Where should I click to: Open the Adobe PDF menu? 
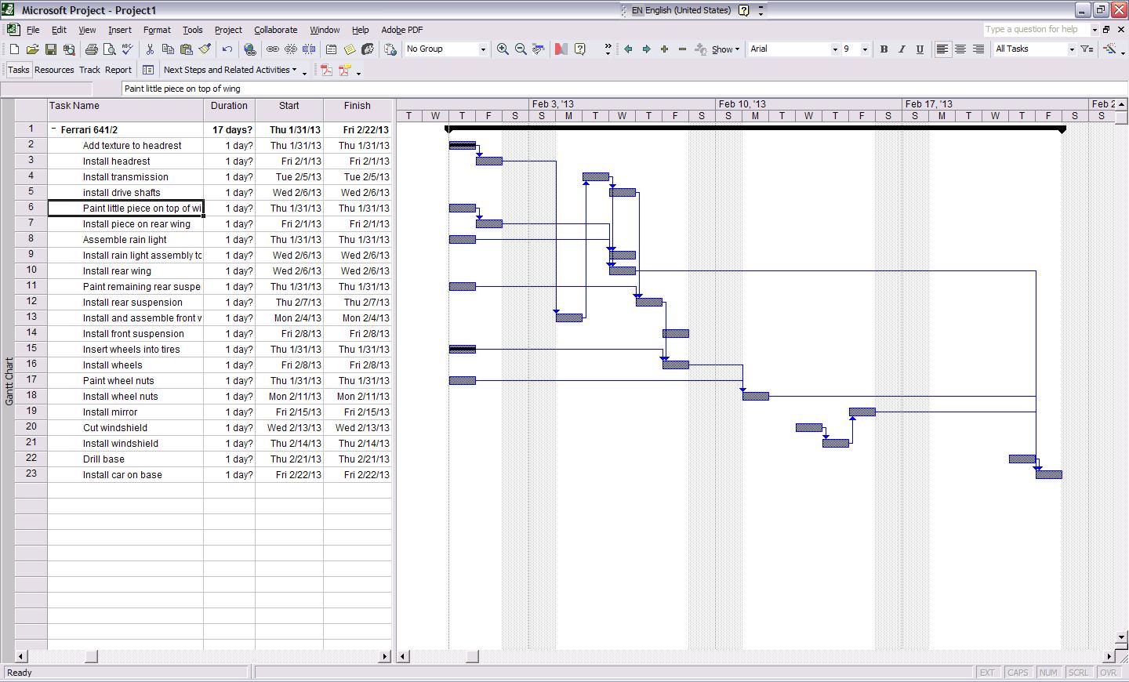coord(402,30)
